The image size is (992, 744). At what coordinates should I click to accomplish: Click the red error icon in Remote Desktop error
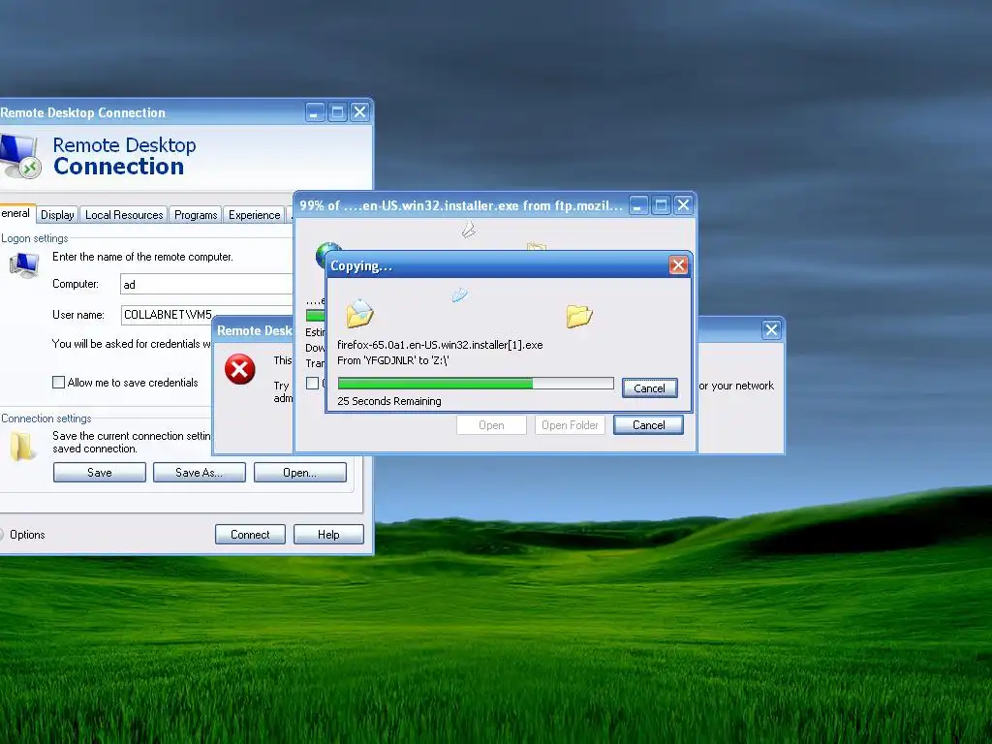(240, 369)
